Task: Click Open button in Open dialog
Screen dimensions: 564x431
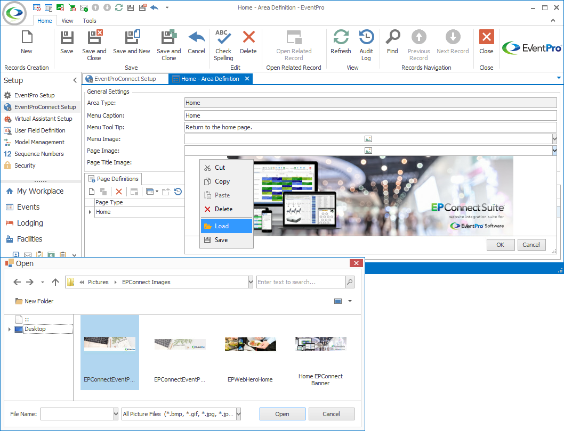Action: [x=283, y=414]
